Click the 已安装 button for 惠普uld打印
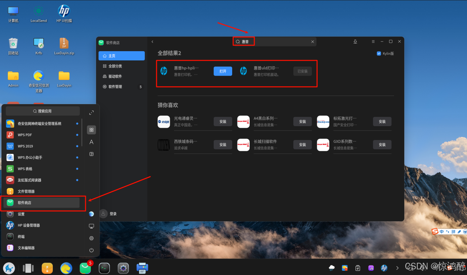467x275 pixels. click(303, 71)
